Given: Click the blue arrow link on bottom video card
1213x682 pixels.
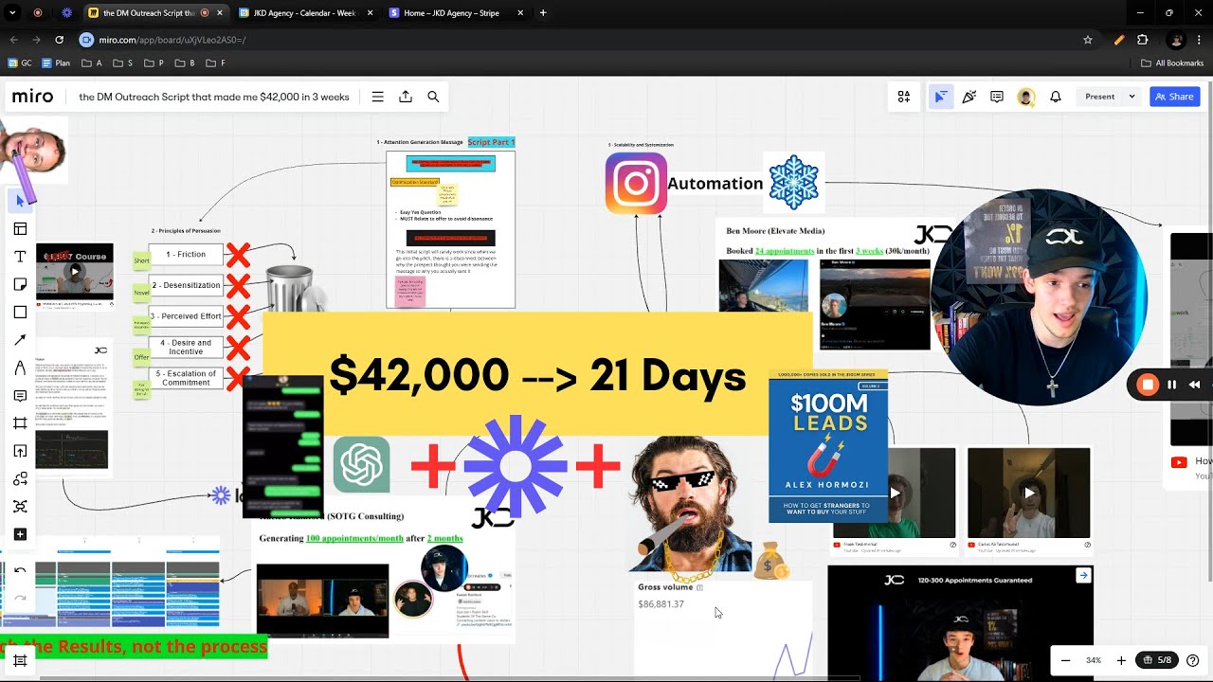Looking at the screenshot, I should (x=1083, y=576).
